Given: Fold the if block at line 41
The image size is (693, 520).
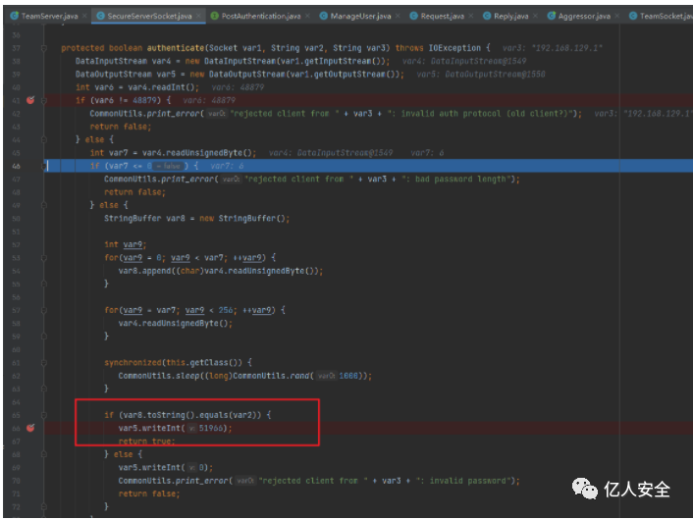Looking at the screenshot, I should pyautogui.click(x=44, y=100).
